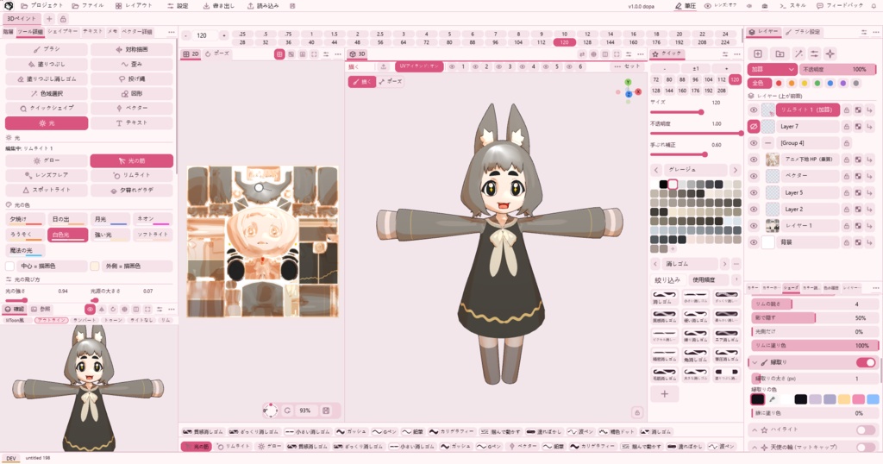Viewport: 883px width, 464px height.
Task: Pick the blue layer color filter dot
Action: [x=830, y=84]
